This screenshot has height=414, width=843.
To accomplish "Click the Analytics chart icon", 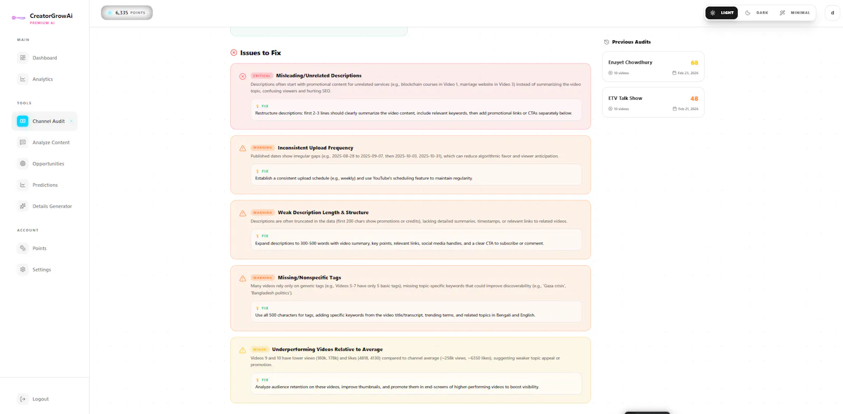I will [x=23, y=79].
